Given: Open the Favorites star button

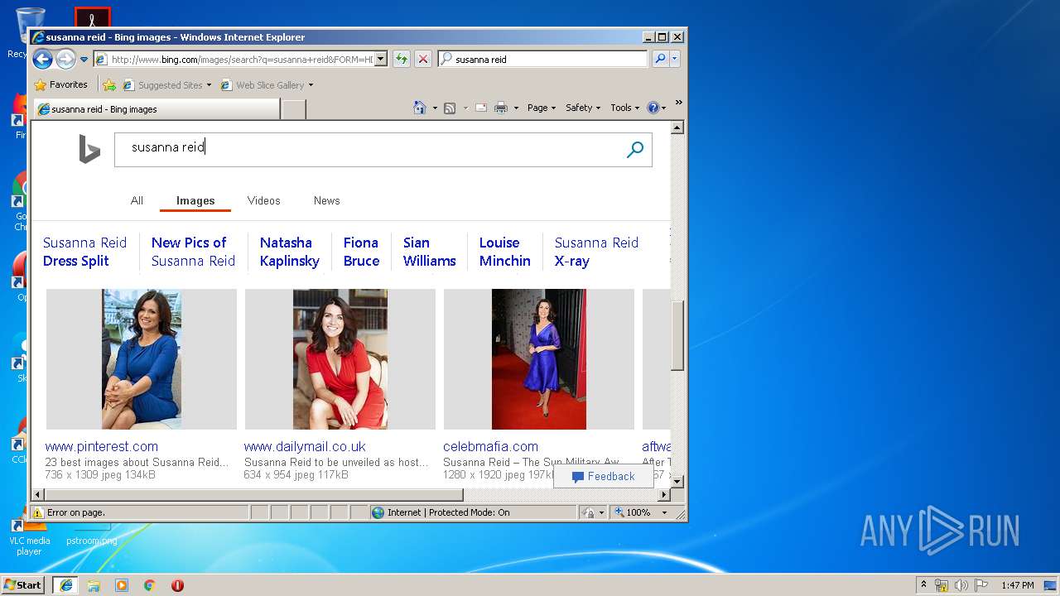Looking at the screenshot, I should click(x=60, y=84).
